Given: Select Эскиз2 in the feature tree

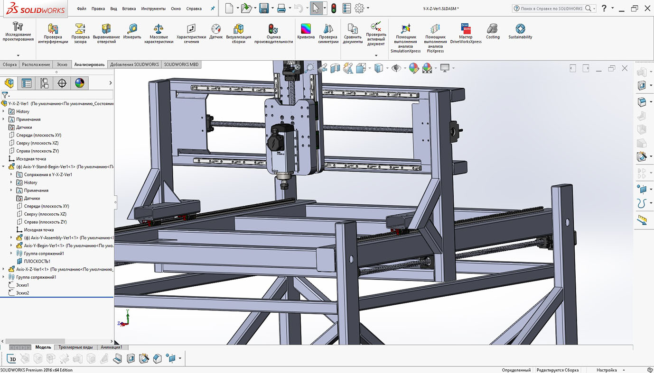Looking at the screenshot, I should point(23,293).
